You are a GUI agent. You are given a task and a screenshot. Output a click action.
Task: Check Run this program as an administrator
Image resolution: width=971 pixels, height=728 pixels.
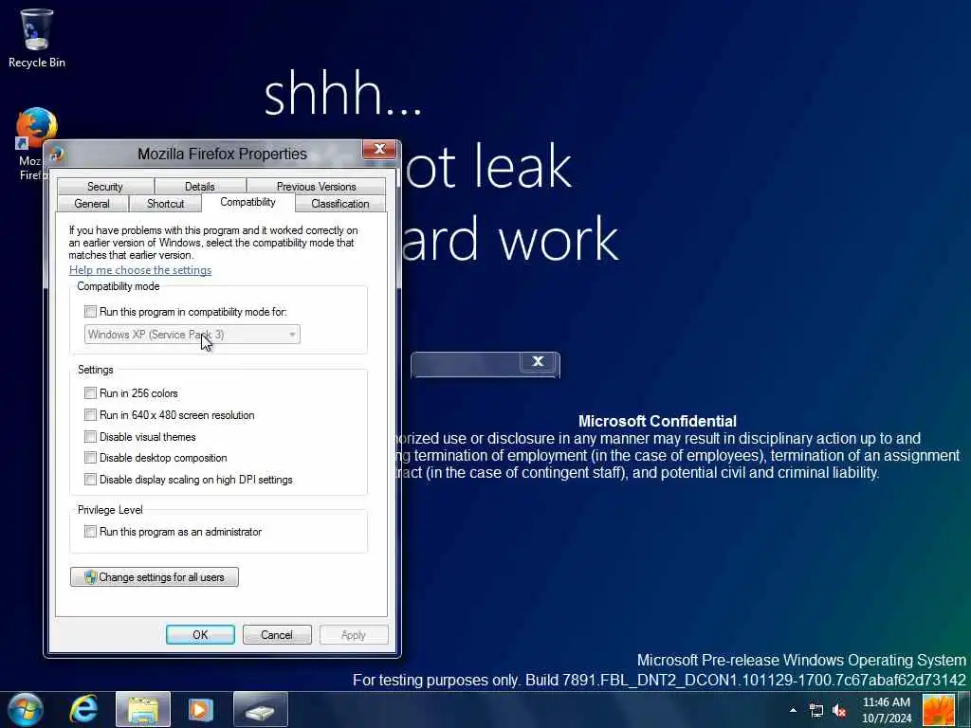coord(90,531)
